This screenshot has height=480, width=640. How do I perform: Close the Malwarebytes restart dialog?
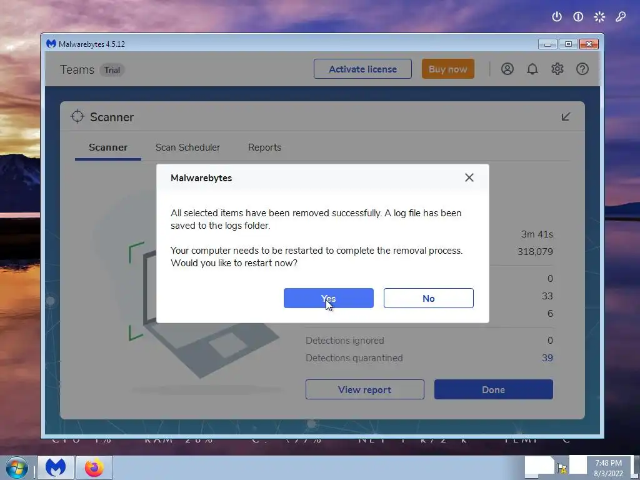coord(469,177)
